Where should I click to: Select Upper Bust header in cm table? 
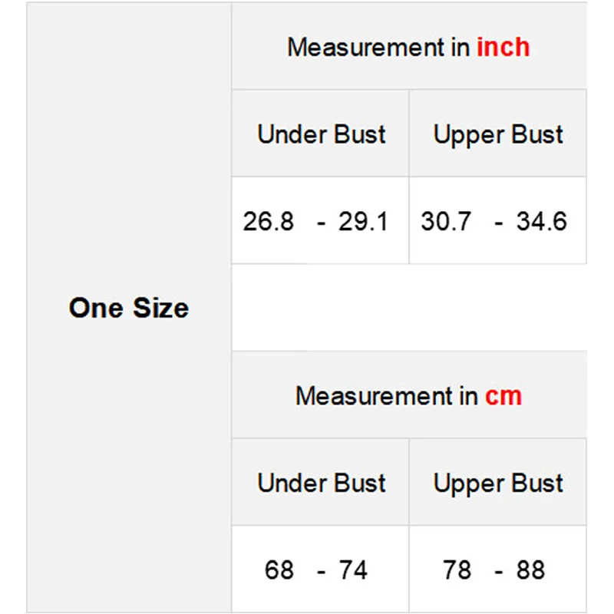498,484
